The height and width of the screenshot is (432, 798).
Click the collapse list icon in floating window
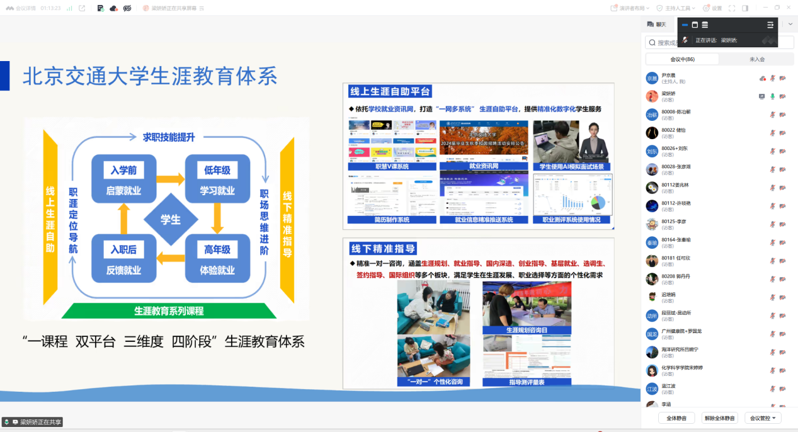[x=770, y=25]
